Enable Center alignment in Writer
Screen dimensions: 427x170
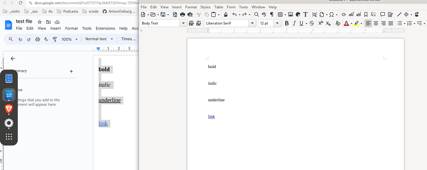(x=376, y=23)
